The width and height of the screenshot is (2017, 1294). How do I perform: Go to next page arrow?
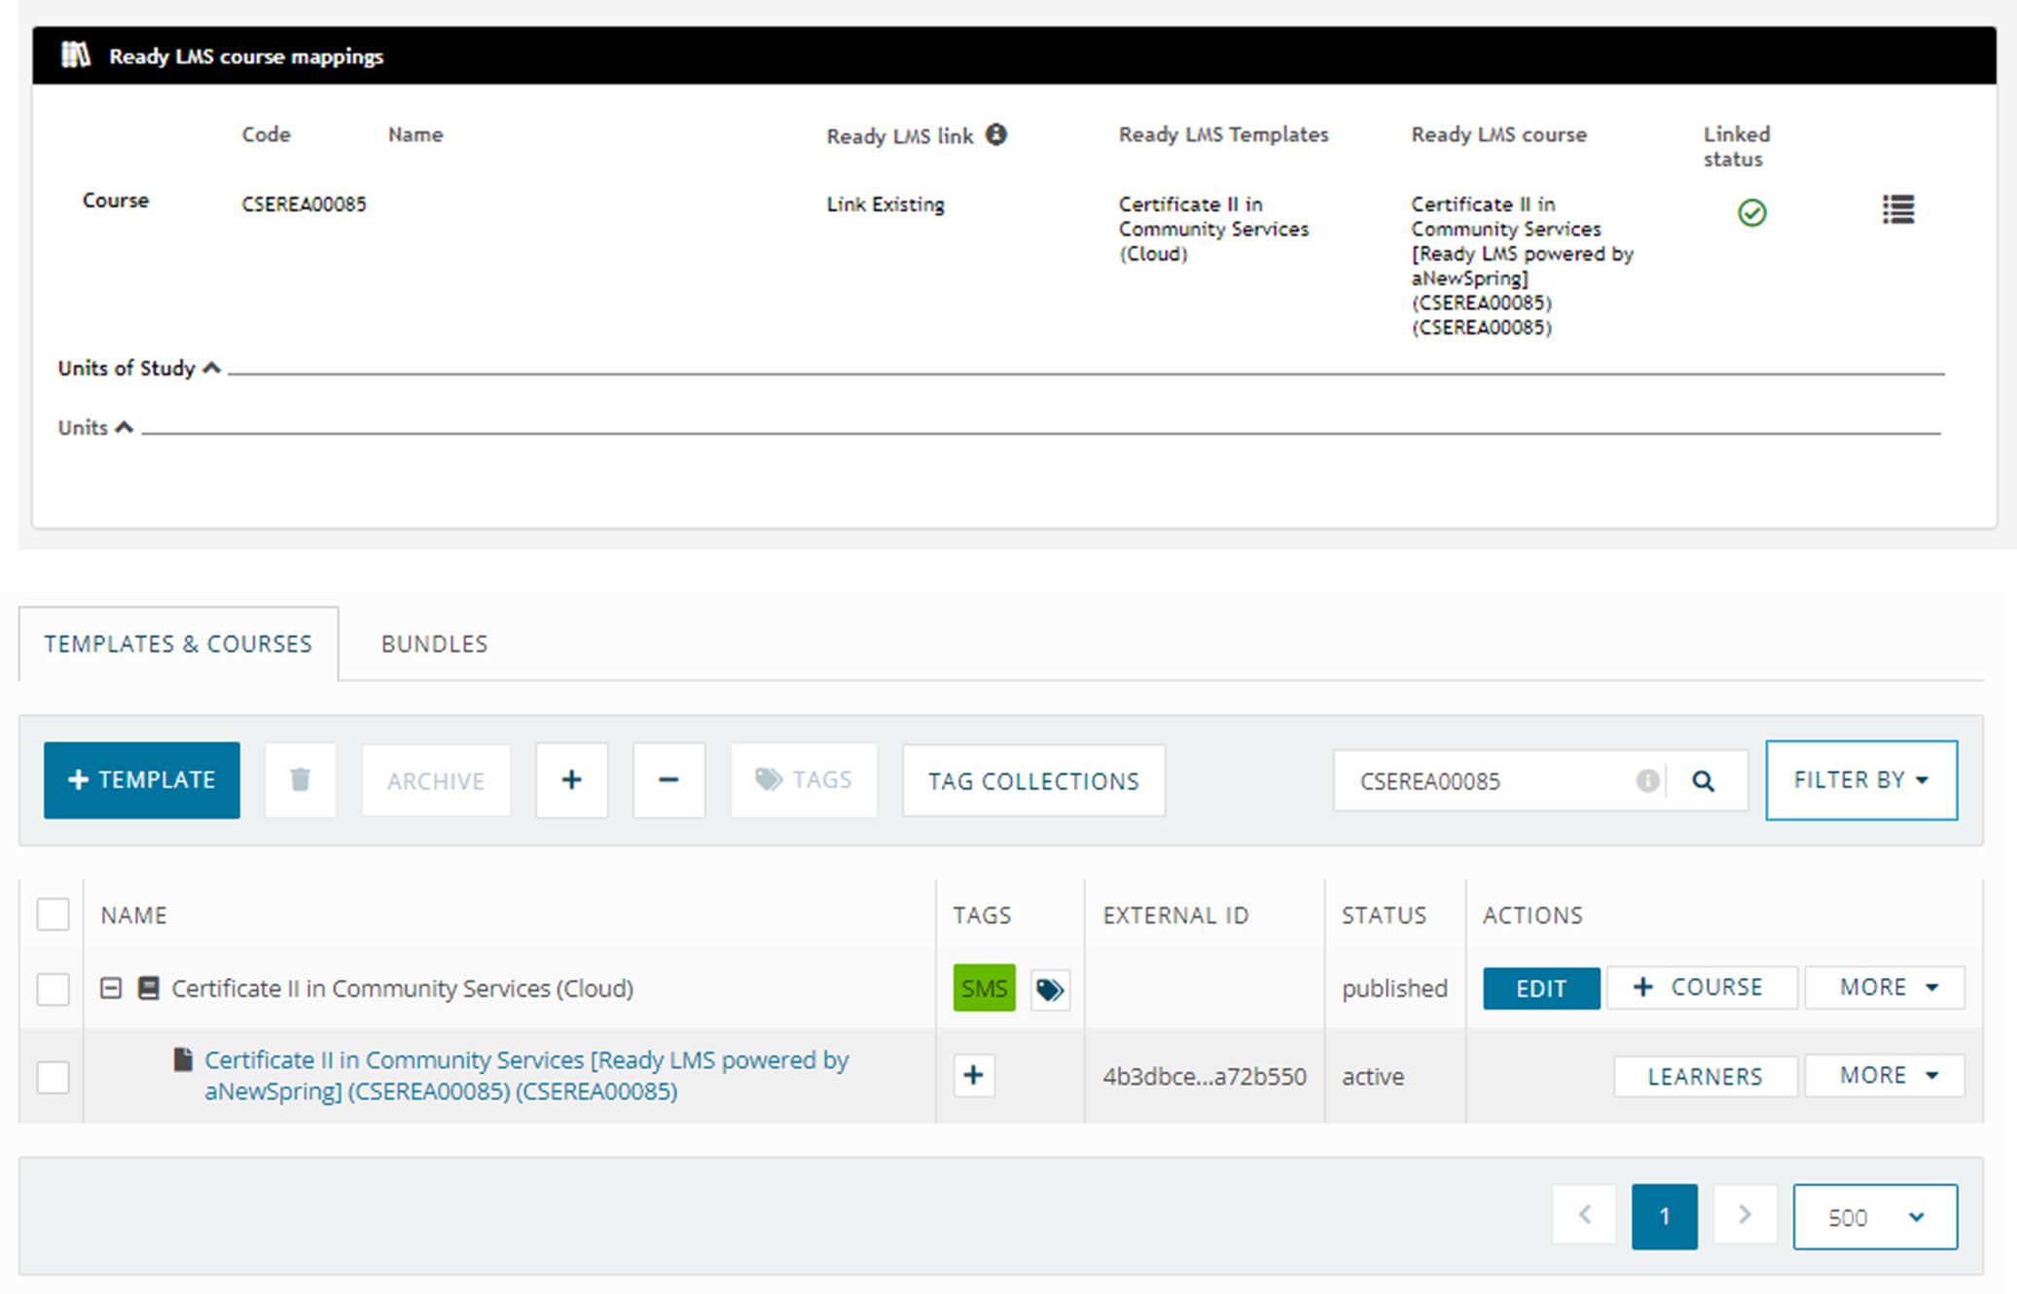pyautogui.click(x=1745, y=1214)
